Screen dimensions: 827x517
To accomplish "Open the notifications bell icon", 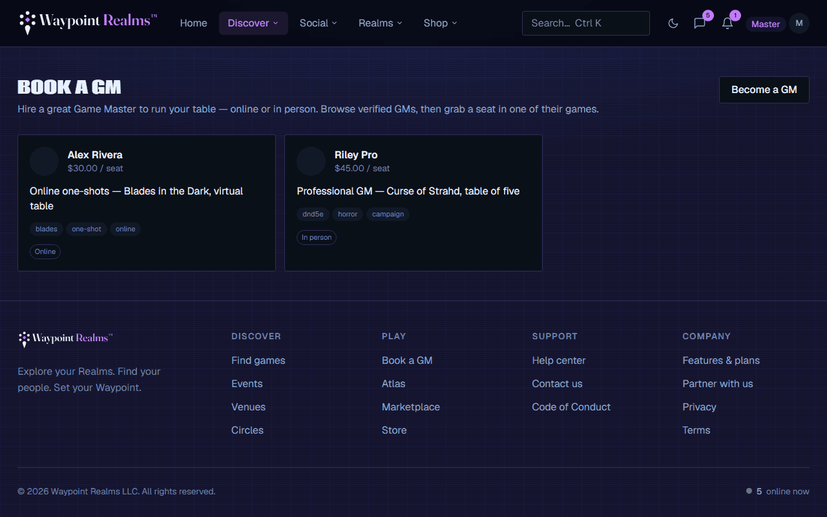I will pyautogui.click(x=728, y=23).
